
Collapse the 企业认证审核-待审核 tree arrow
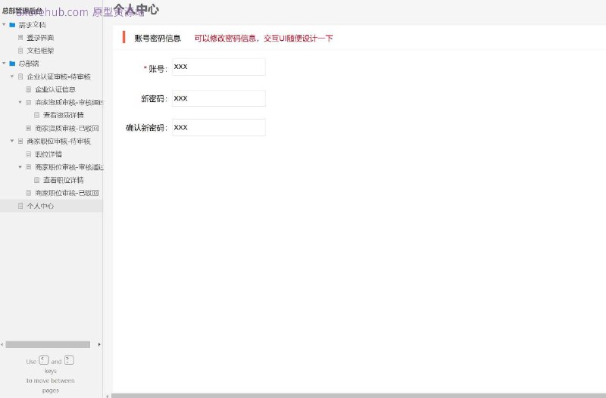point(12,76)
